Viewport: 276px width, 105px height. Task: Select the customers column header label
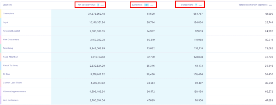point(137,5)
